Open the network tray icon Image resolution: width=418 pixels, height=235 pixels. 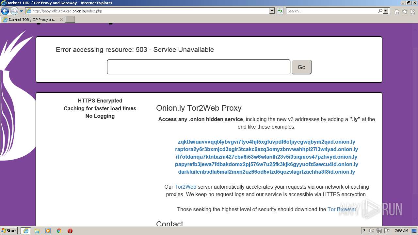[x=379, y=231]
